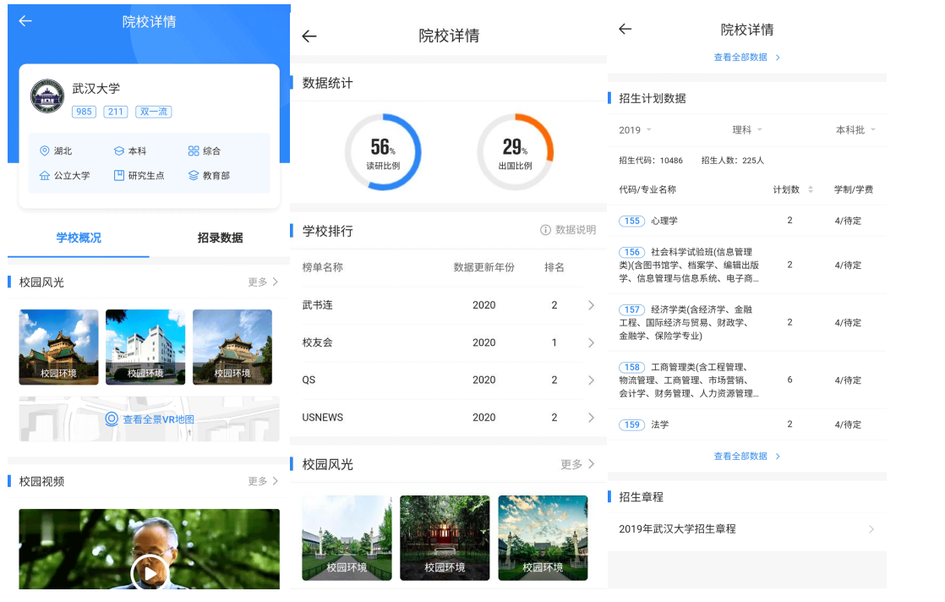
Task: Open second white building campus photo
Action: tap(145, 348)
